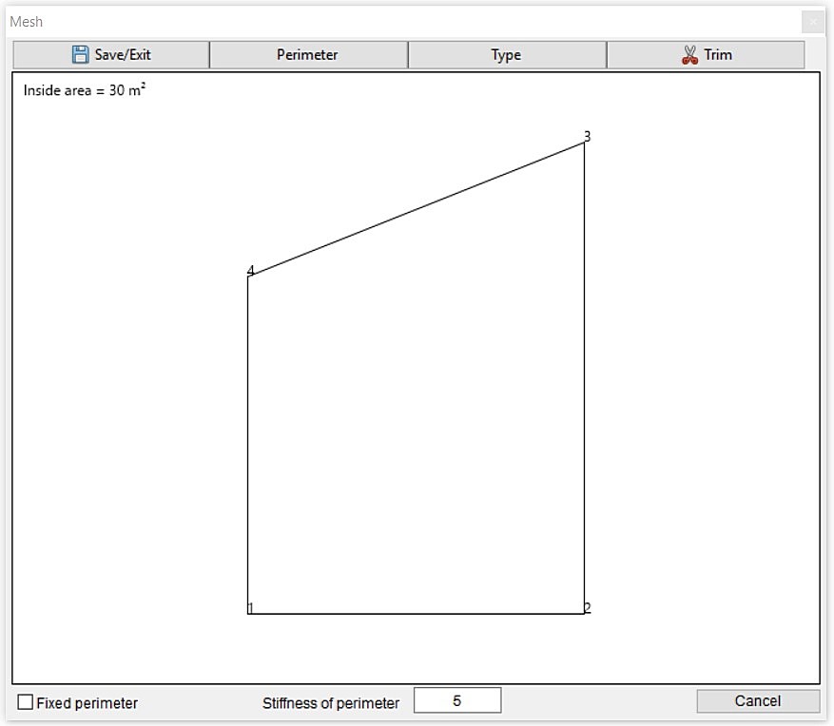Click the left vertical edge of the mesh
The height and width of the screenshot is (726, 834).
(x=249, y=447)
